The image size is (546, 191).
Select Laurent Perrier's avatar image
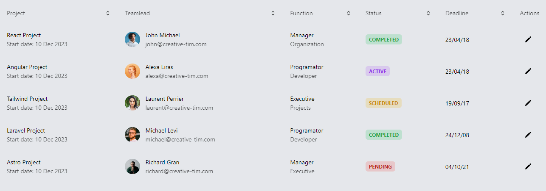pos(132,103)
